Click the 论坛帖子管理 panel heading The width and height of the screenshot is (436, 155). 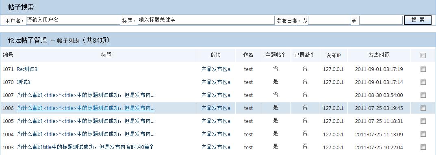click(28, 40)
